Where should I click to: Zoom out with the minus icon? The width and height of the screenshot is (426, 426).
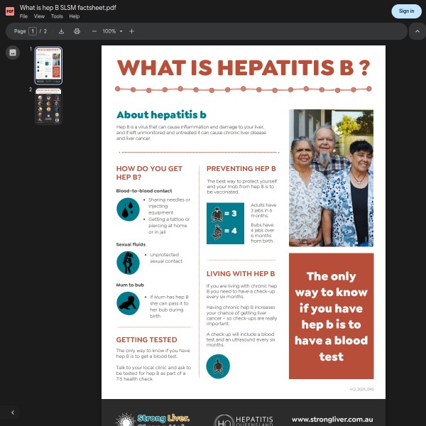[94, 31]
